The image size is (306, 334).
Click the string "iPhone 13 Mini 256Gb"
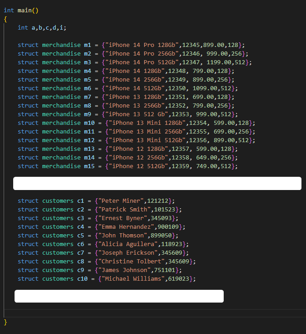click(147, 132)
